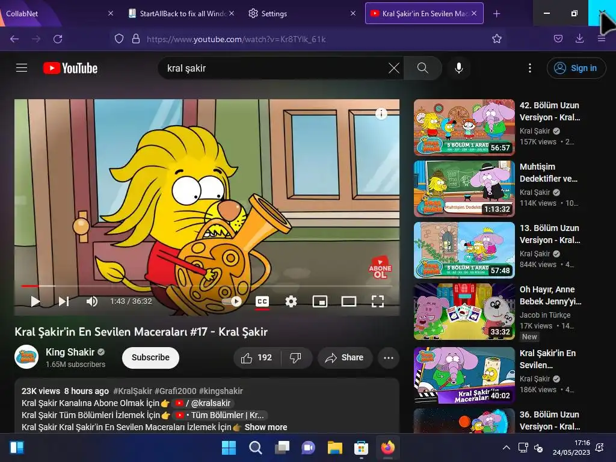616x462 pixels.
Task: Close the StartAllBack tab
Action: pos(232,13)
